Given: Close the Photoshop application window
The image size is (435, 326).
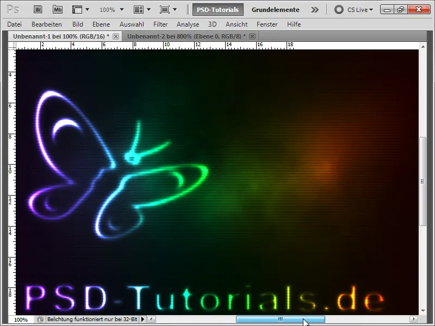Looking at the screenshot, I should (419, 10).
